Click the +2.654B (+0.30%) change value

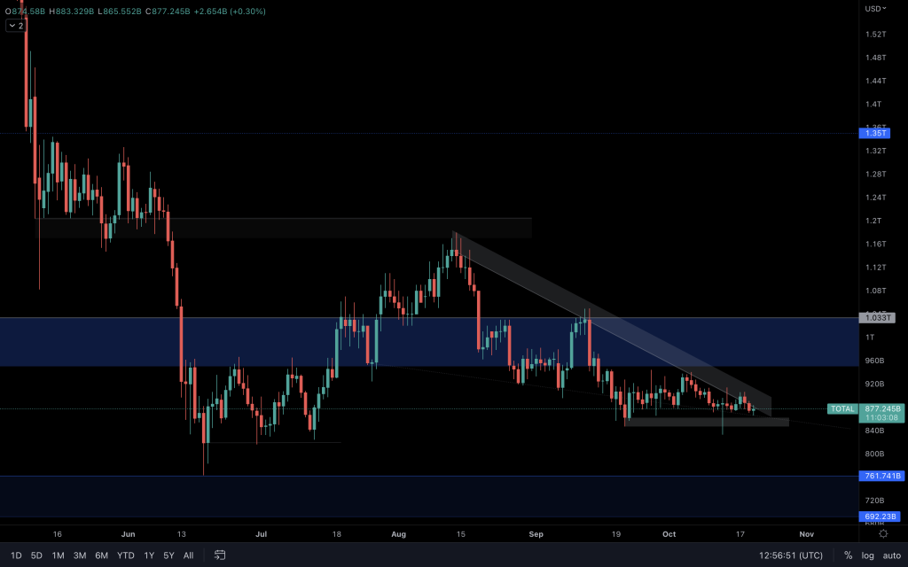click(230, 11)
